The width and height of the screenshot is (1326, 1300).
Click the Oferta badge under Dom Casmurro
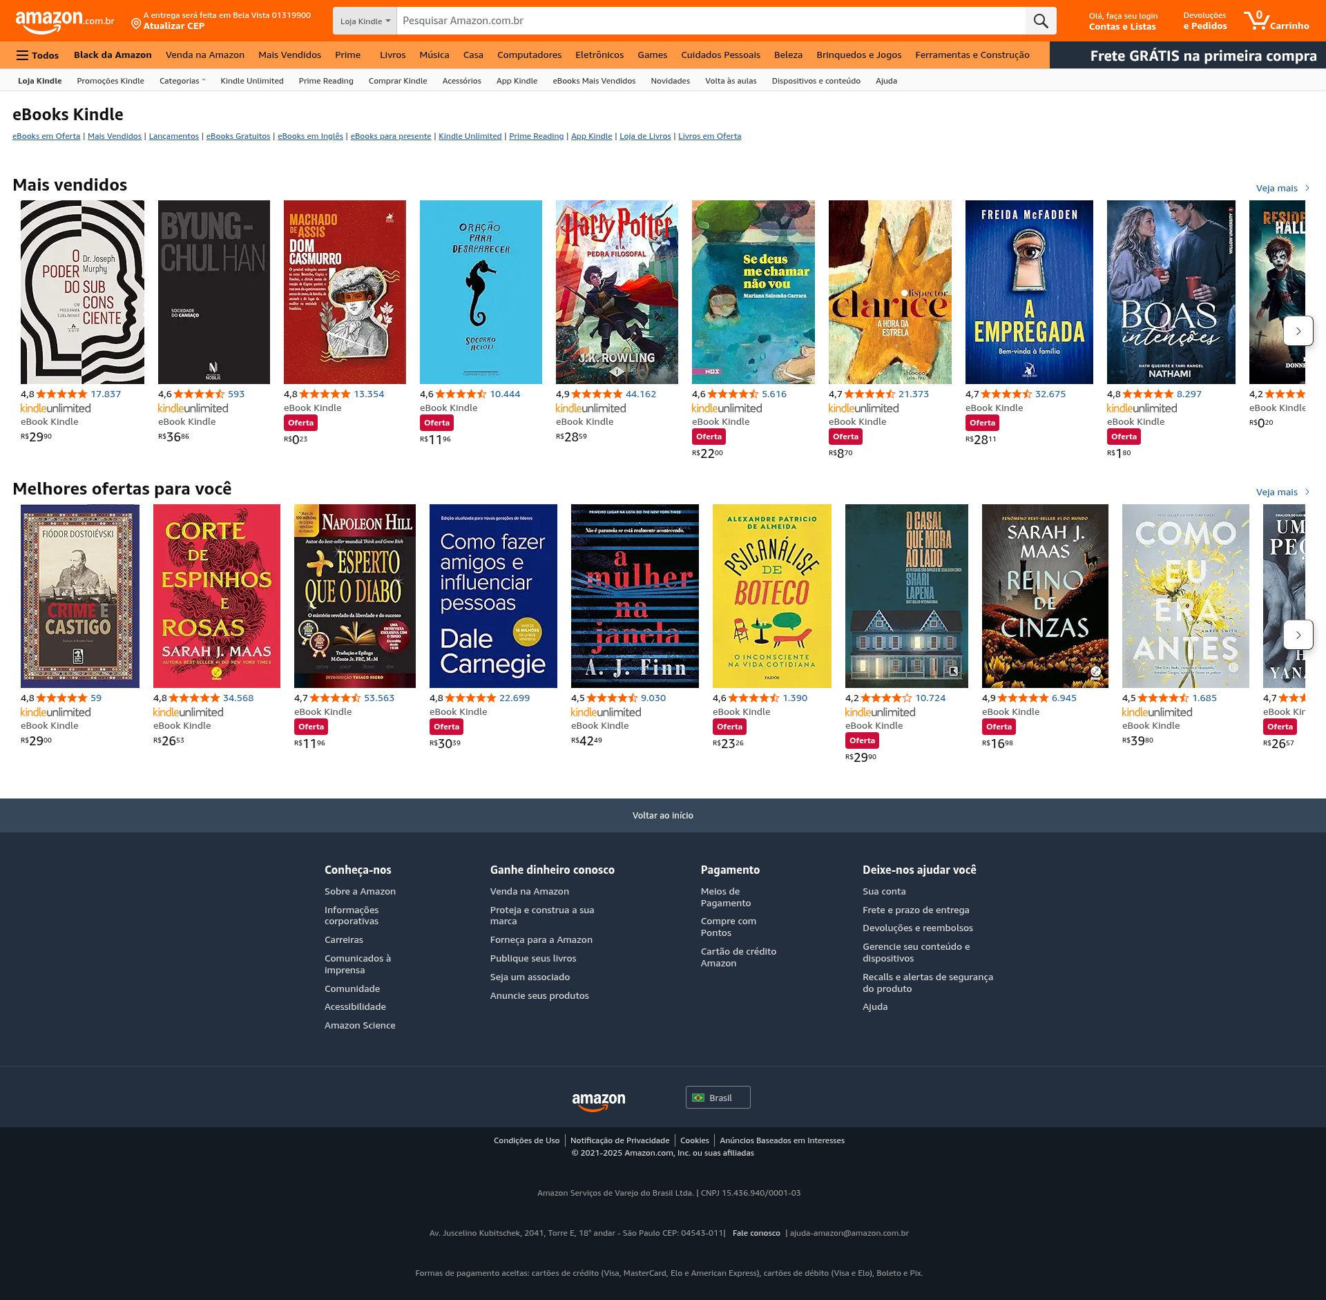(x=300, y=423)
